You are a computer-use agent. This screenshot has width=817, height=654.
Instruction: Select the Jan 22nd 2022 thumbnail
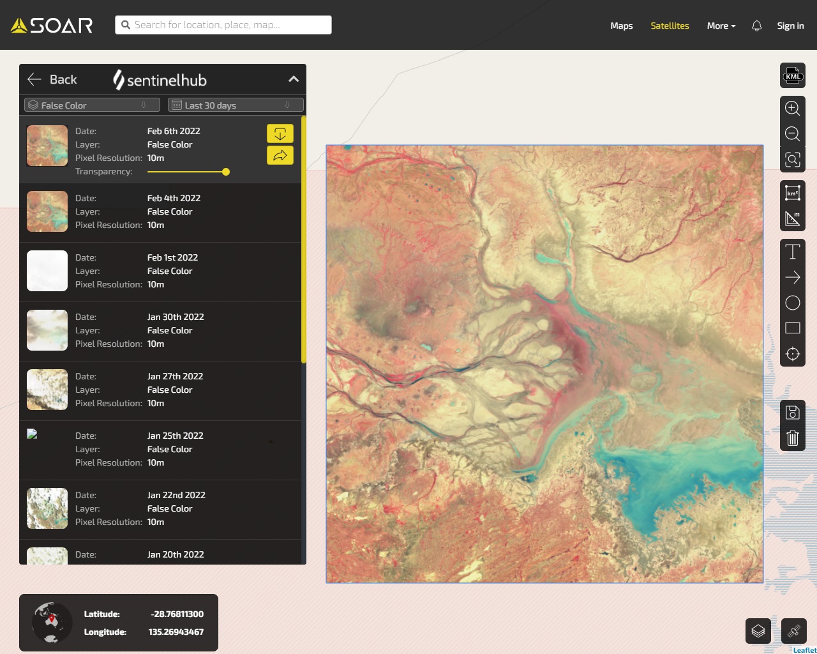[x=47, y=508]
